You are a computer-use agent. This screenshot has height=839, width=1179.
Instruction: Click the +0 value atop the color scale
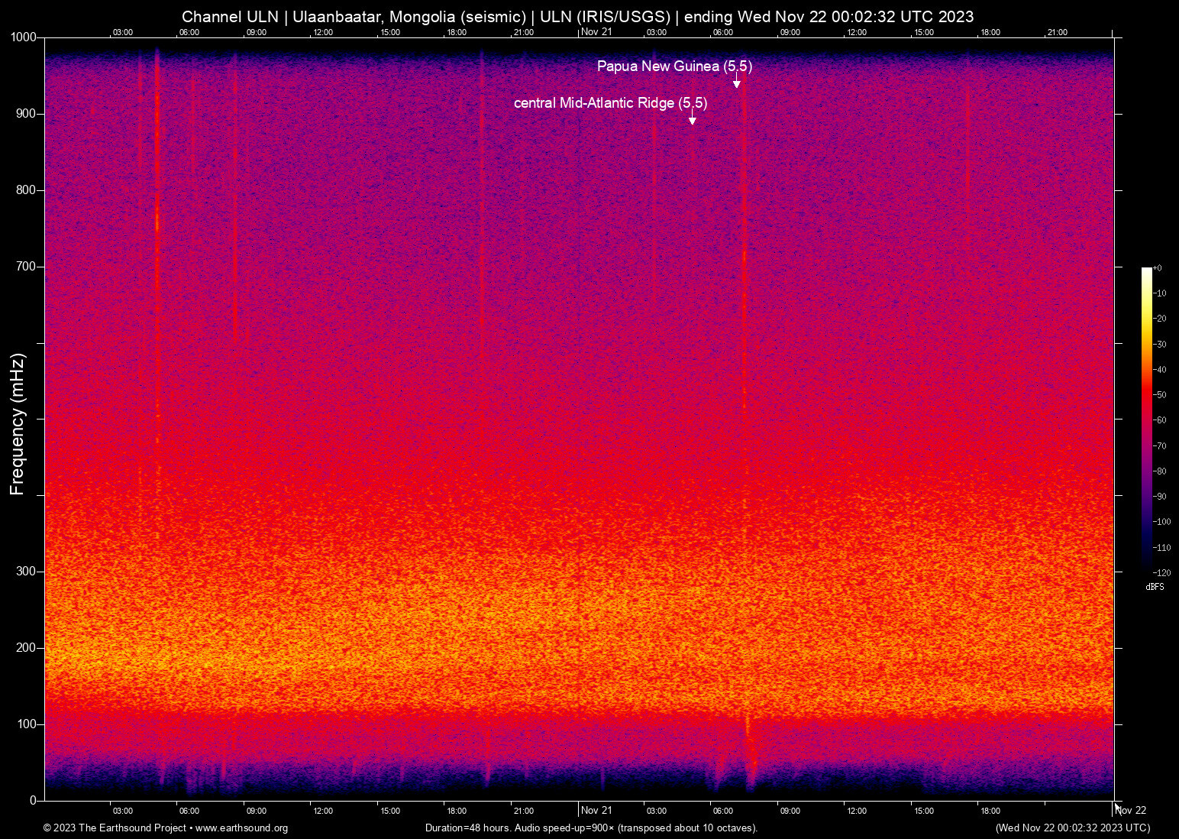pyautogui.click(x=1158, y=268)
